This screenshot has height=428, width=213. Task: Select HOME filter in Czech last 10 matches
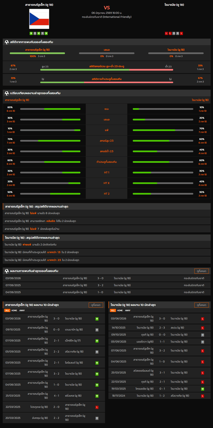click(14, 310)
